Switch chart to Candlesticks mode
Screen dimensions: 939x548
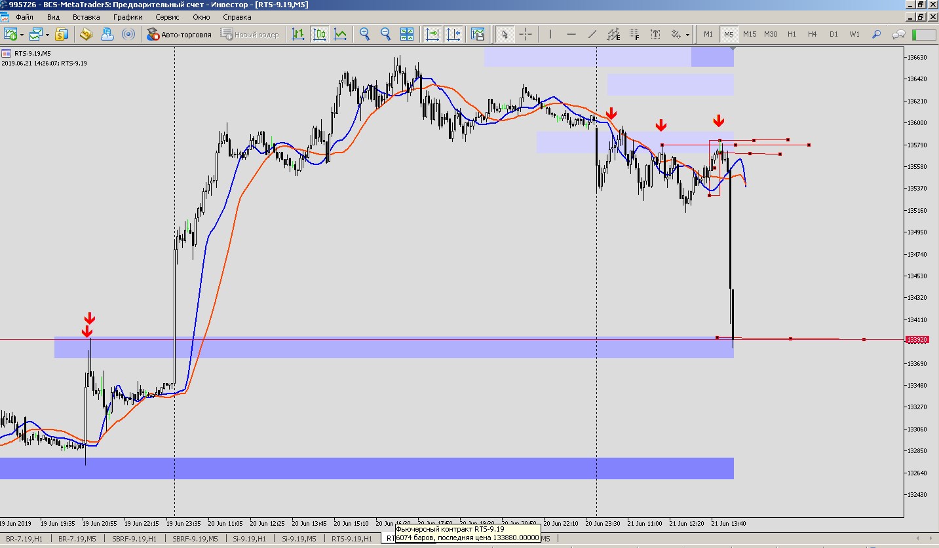click(x=319, y=34)
